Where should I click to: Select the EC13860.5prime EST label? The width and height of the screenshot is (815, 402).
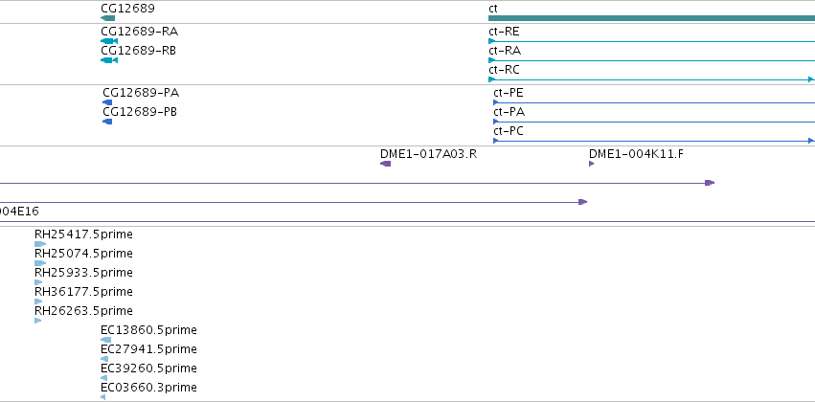[148, 330]
